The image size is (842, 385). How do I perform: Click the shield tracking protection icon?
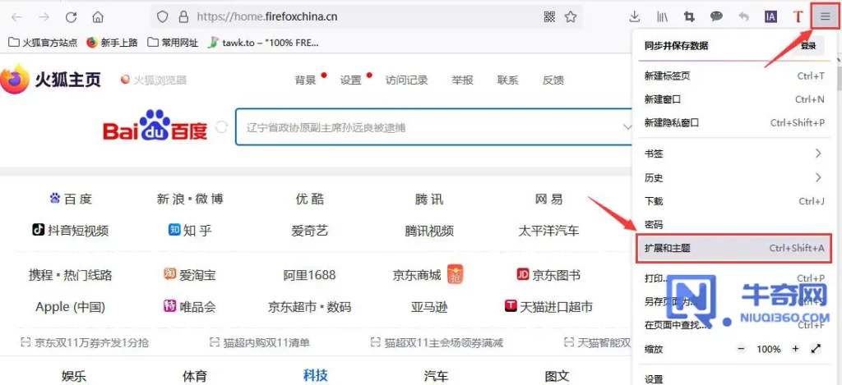pyautogui.click(x=163, y=16)
